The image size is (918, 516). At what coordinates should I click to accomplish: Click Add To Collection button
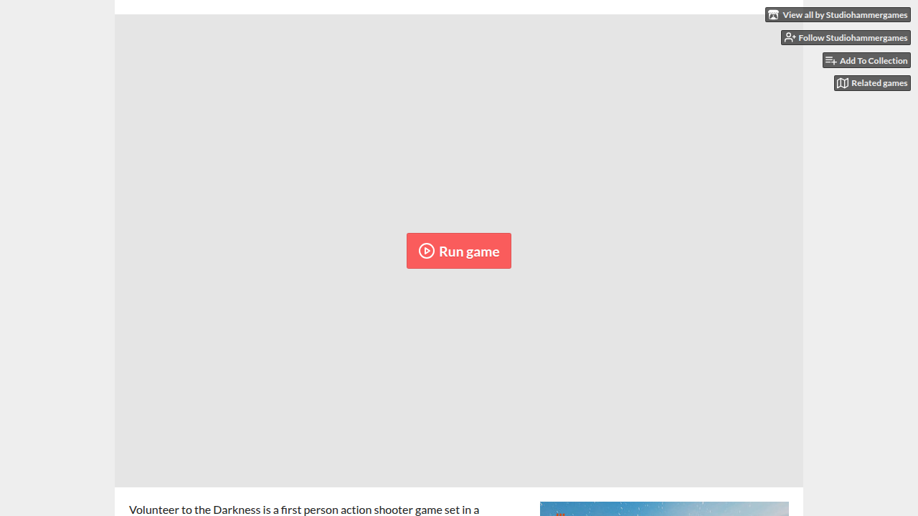(x=866, y=61)
